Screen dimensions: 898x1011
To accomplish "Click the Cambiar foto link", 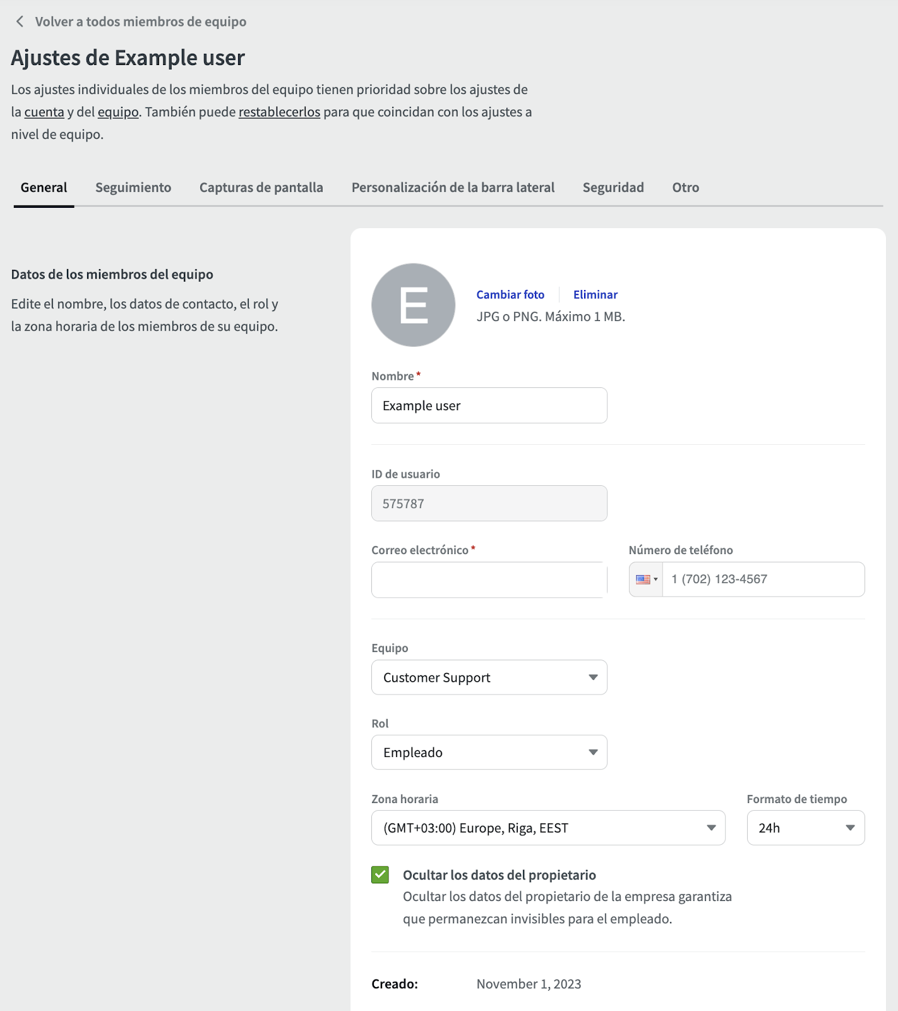I will click(510, 295).
